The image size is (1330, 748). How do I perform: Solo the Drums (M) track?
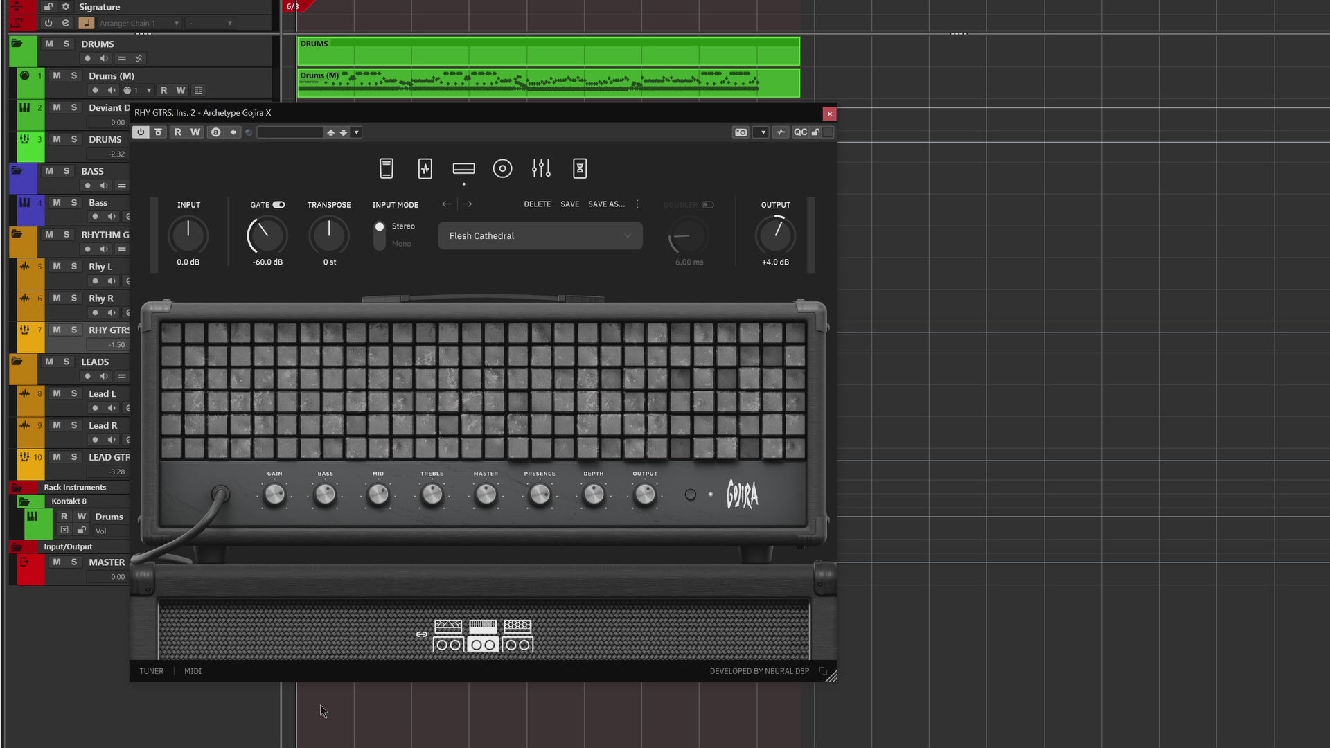pyautogui.click(x=74, y=75)
